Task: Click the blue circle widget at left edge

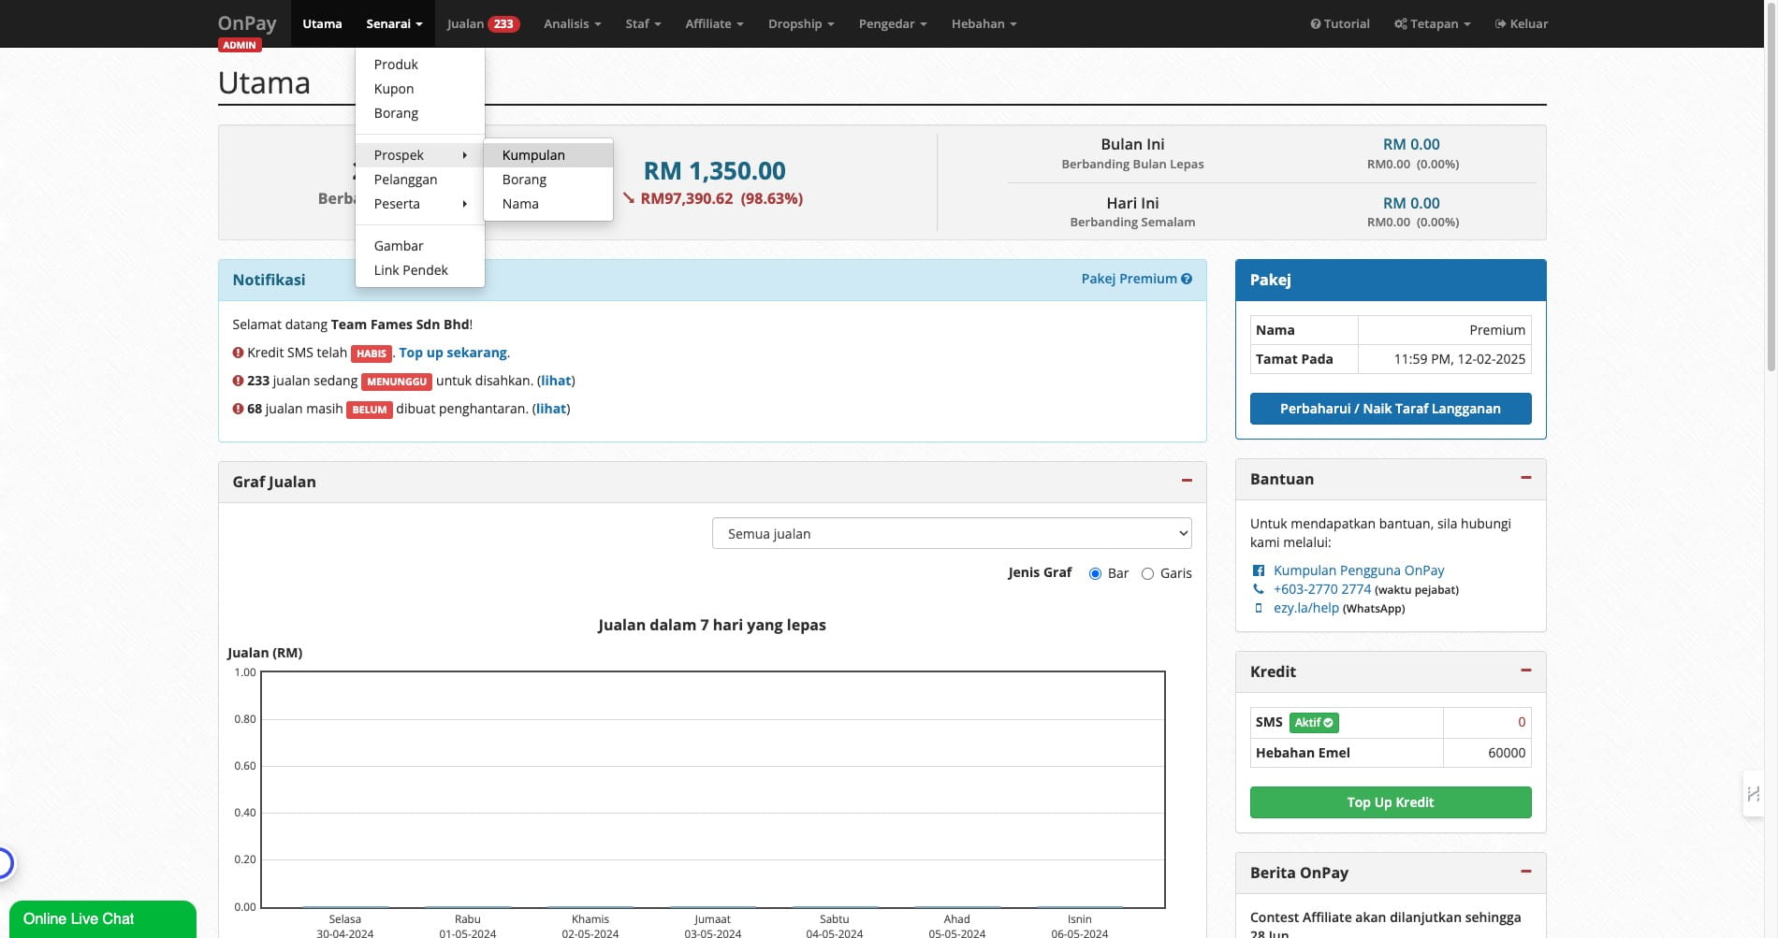Action: coord(5,862)
